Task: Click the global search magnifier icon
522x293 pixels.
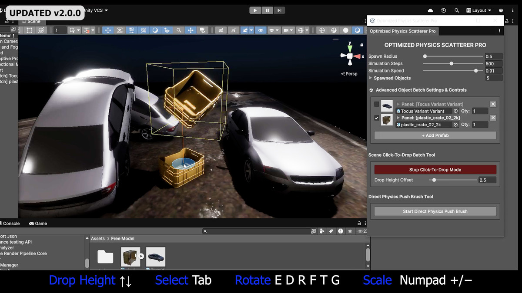Action: (457, 10)
